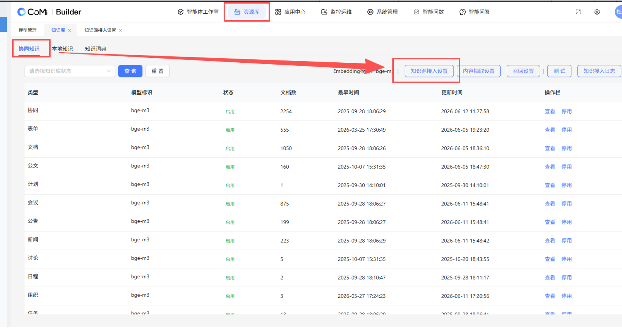The width and height of the screenshot is (622, 328).
Task: Click 查看 in the 协同 row
Action: [x=550, y=111]
